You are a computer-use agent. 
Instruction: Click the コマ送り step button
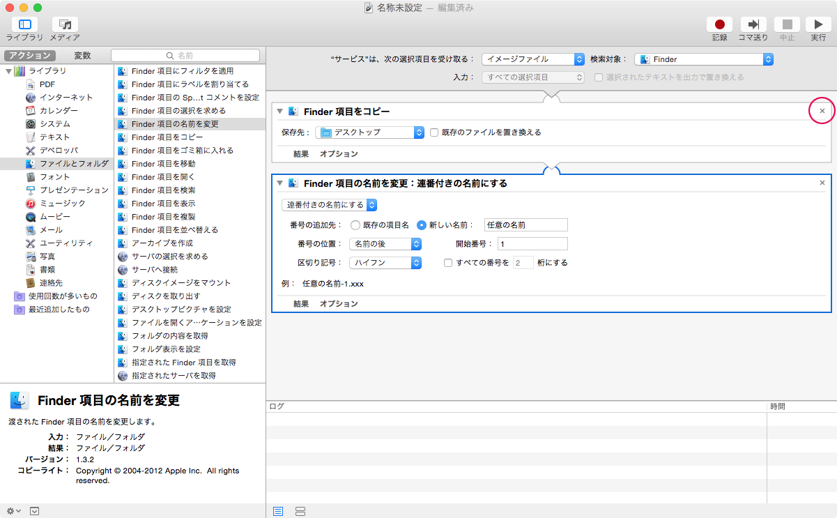pyautogui.click(x=753, y=24)
